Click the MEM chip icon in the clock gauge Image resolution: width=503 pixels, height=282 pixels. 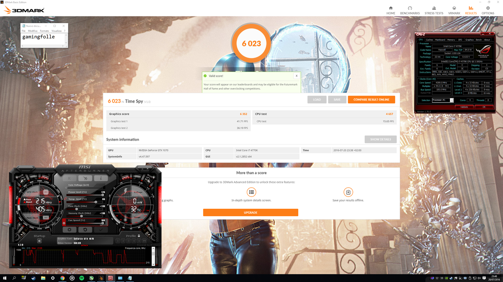46,217
